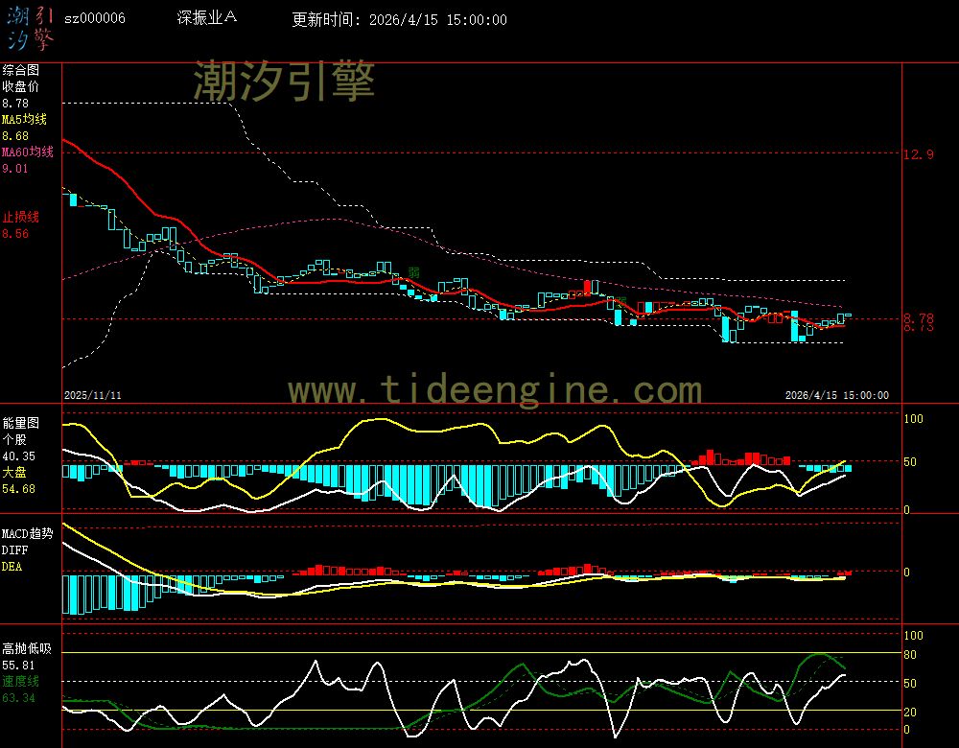Image resolution: width=959 pixels, height=748 pixels.
Task: Select the 能量图 panel label
Action: (21, 422)
